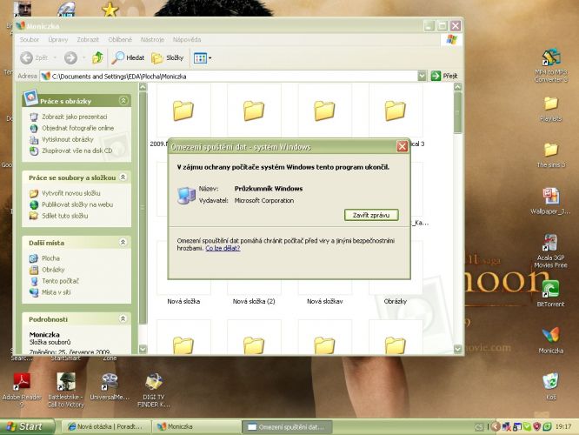The height and width of the screenshot is (435, 579).
Task: Go to Obrázky in Další místa
Action: pos(53,270)
